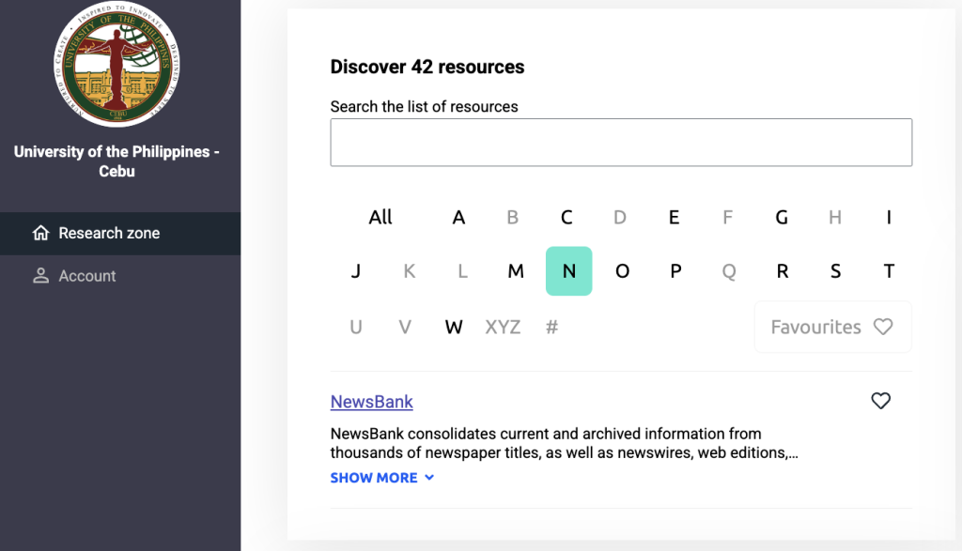Screen dimensions: 962x551
Task: Choose letter J in the alphabet filter
Action: (356, 271)
